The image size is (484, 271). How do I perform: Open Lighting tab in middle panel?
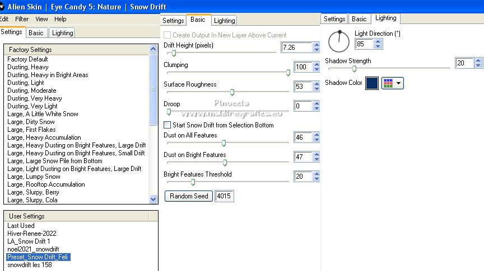point(225,21)
